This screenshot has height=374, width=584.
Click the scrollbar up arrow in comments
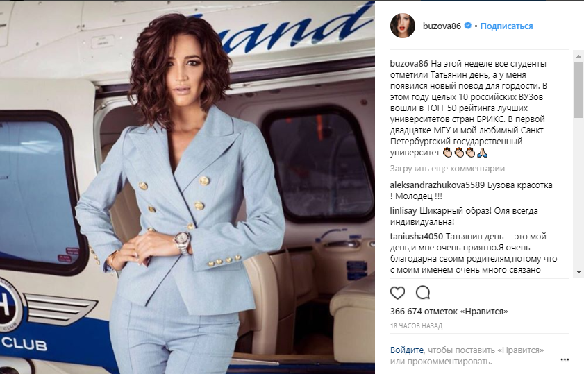[578, 56]
